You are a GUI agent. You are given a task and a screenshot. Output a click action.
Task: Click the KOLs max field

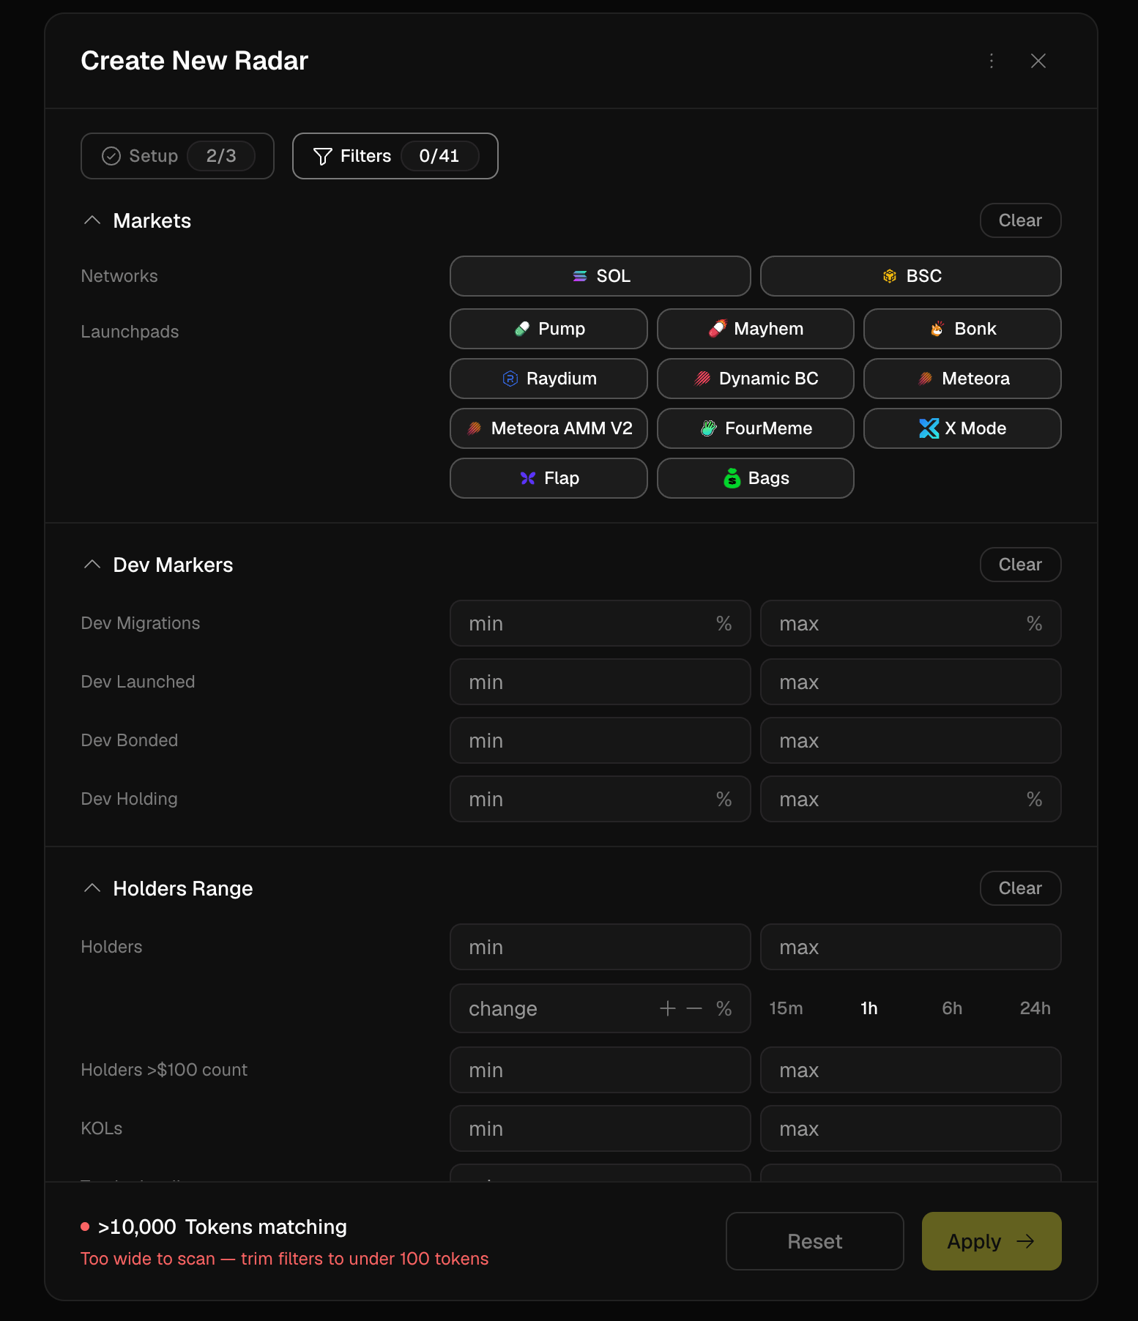(911, 1128)
